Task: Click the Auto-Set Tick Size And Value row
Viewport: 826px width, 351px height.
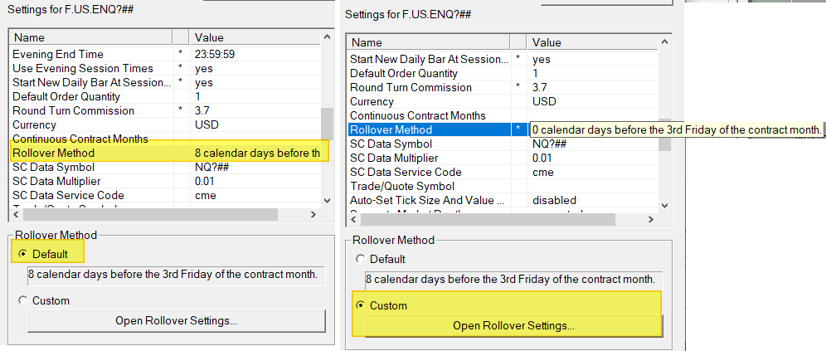Action: (427, 200)
